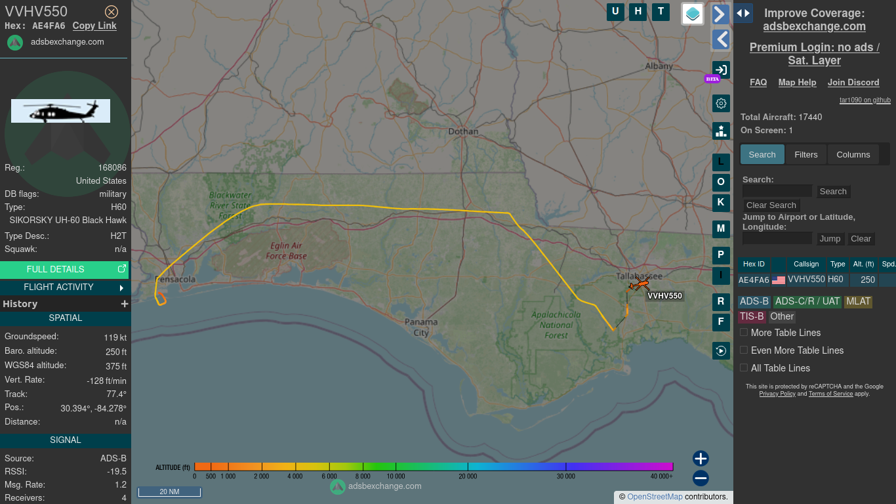Viewport: 896px width, 504px height.
Task: Open the map layers selector
Action: point(693,14)
